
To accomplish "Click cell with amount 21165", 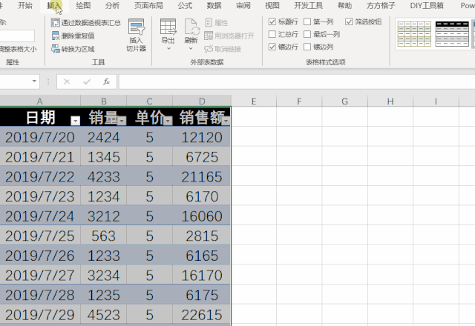I will 202,176.
